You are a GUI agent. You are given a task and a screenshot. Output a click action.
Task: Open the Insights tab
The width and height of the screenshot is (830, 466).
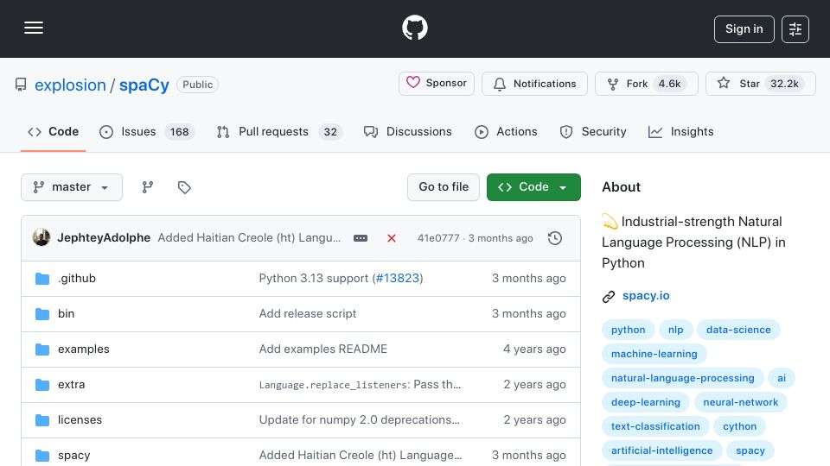click(680, 131)
